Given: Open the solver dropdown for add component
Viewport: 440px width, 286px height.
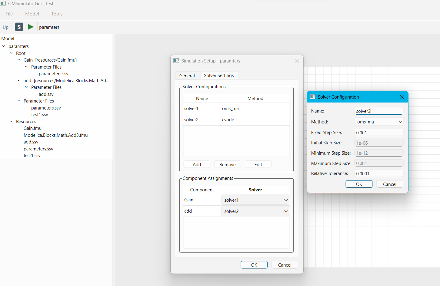Looking at the screenshot, I should pyautogui.click(x=255, y=211).
